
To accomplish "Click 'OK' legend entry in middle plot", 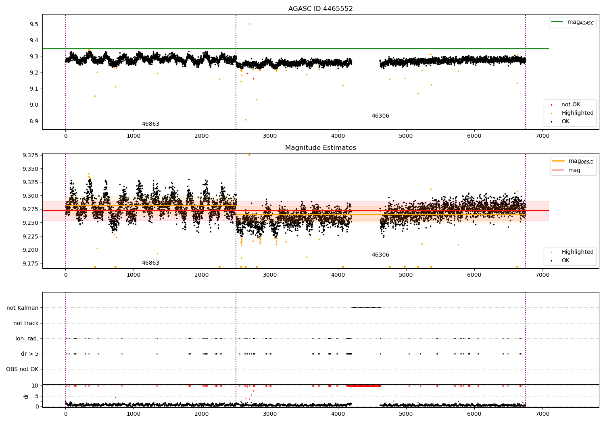I will tap(560, 261).
